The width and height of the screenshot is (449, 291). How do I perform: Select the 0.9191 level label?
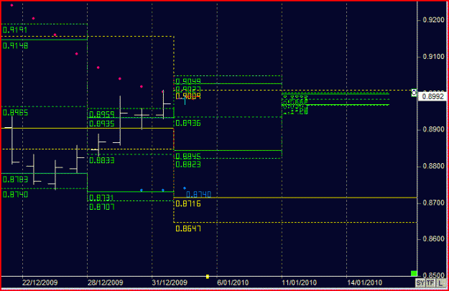15,29
